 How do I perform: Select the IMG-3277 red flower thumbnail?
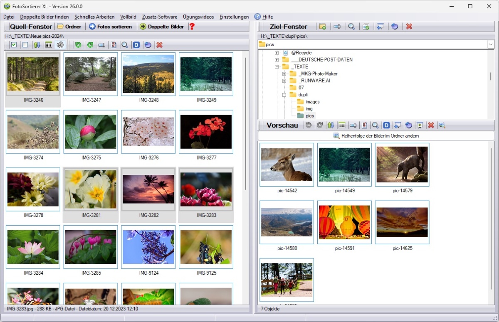point(206,132)
